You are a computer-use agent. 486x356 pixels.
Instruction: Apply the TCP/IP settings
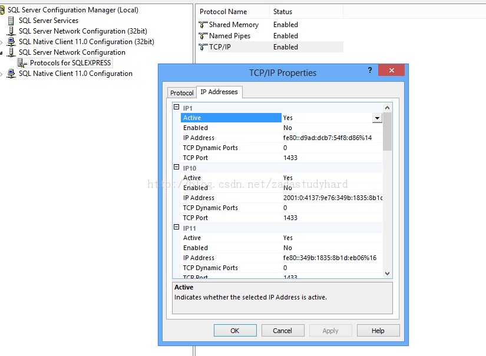coord(330,330)
